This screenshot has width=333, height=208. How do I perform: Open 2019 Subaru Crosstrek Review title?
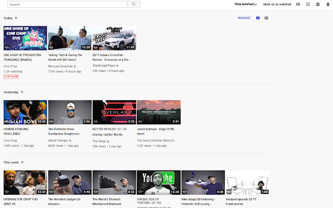click(111, 57)
